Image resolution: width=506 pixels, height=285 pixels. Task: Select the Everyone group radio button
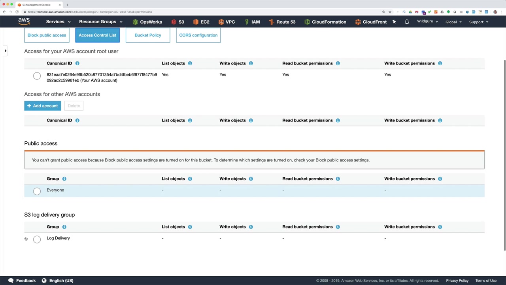coord(37,191)
